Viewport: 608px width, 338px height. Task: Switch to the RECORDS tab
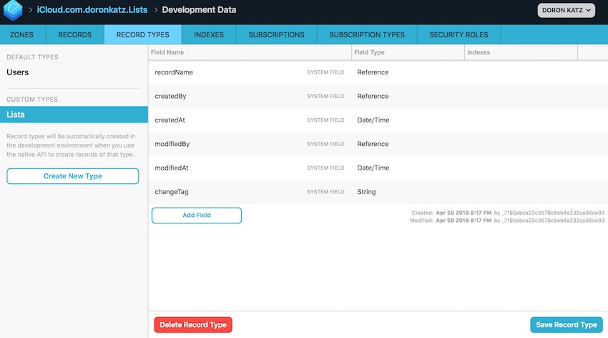75,34
